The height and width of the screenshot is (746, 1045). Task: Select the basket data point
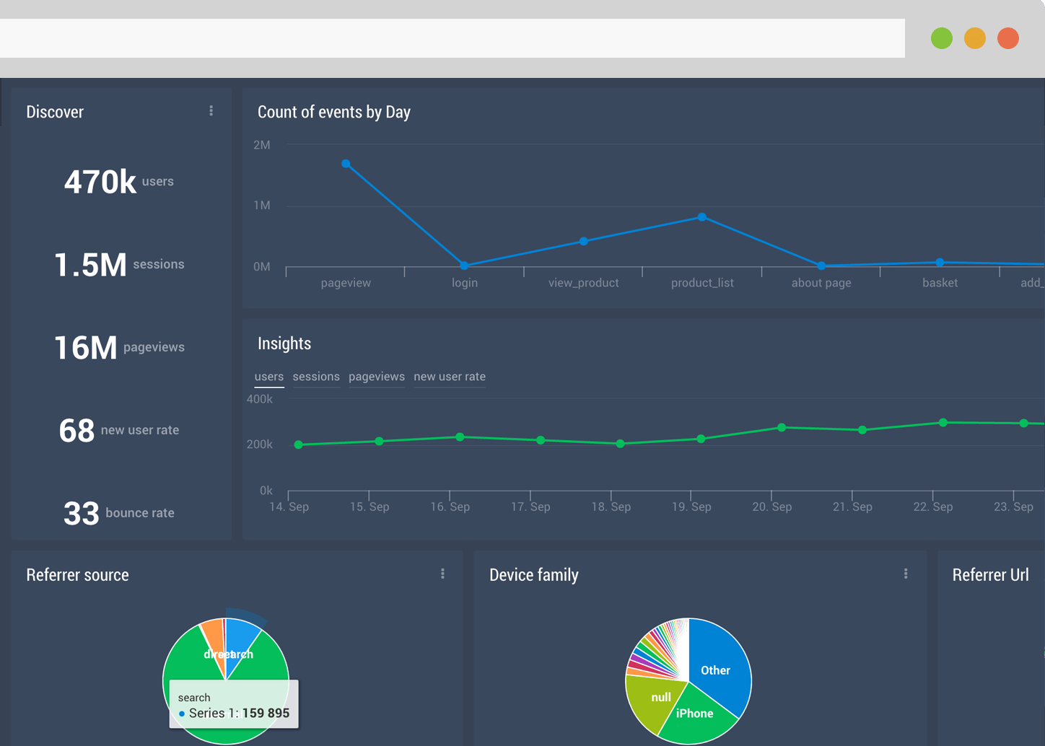[x=940, y=263]
